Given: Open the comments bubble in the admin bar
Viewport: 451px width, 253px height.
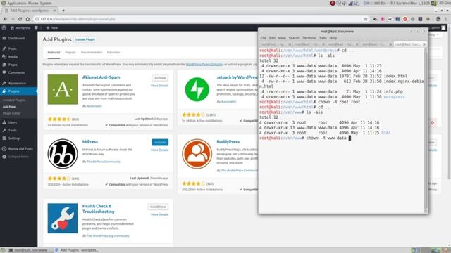Looking at the screenshot, I should coord(36,28).
